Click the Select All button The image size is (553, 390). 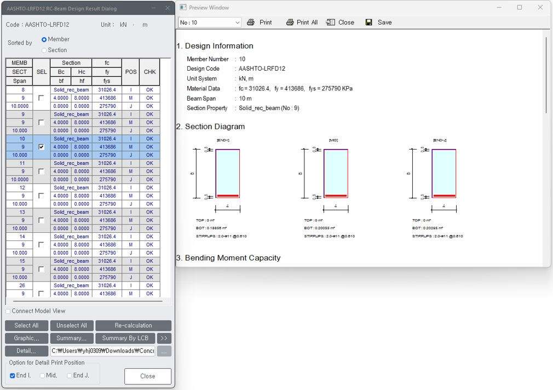(x=26, y=325)
